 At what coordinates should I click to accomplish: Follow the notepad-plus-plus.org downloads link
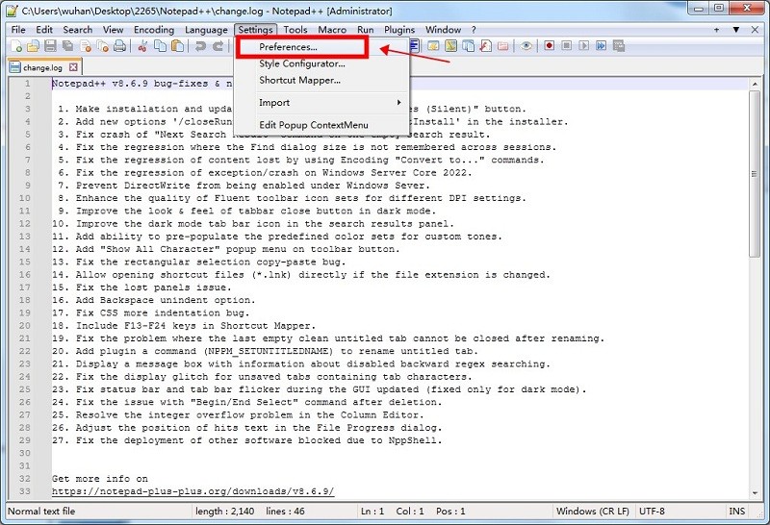193,491
